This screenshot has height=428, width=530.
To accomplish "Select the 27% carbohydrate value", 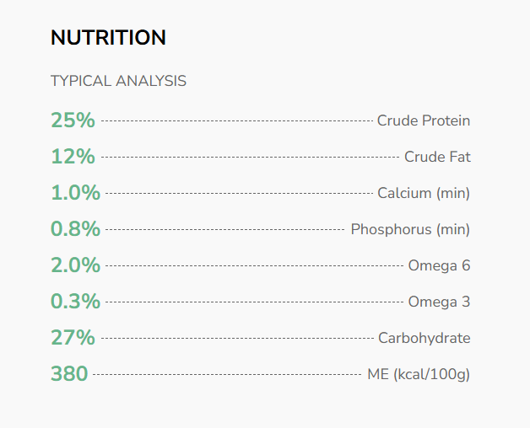I will point(73,338).
